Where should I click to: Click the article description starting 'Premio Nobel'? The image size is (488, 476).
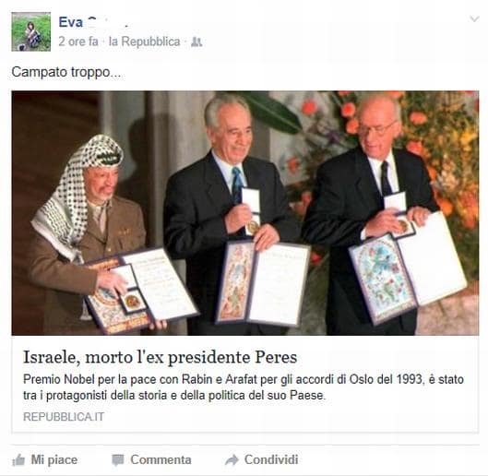tap(244, 387)
